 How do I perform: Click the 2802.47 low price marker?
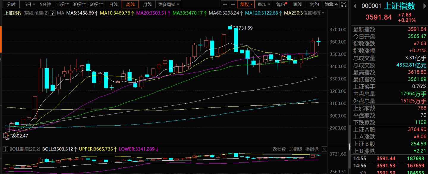[x=20, y=136]
